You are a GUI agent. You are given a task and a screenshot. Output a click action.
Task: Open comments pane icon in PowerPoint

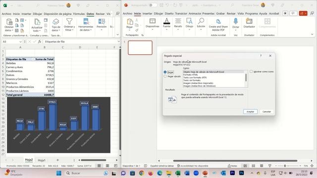(293, 13)
